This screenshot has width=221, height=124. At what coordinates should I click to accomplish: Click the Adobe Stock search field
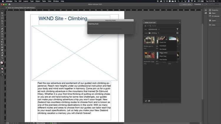pyautogui.click(x=212, y=4)
